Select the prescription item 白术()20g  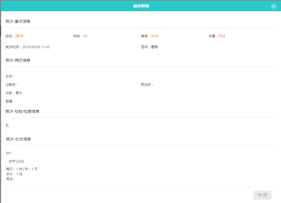(x=16, y=161)
